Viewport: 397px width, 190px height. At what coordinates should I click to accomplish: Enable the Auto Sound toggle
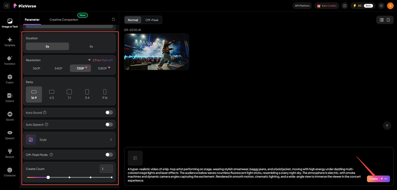pyautogui.click(x=109, y=112)
